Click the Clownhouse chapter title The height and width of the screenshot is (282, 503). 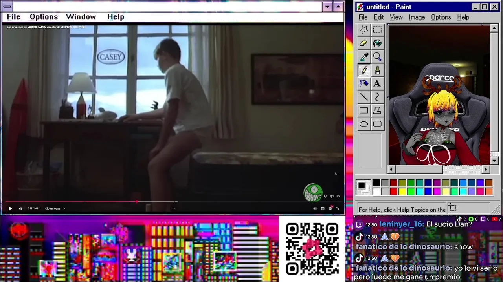[x=53, y=208]
